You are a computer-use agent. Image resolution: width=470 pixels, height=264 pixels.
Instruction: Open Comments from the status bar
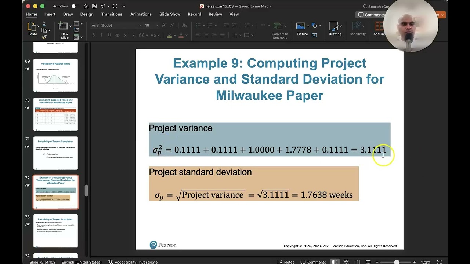[313, 262]
